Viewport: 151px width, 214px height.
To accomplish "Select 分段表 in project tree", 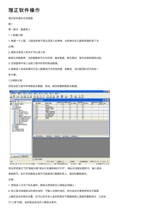I will [x=16, y=106].
